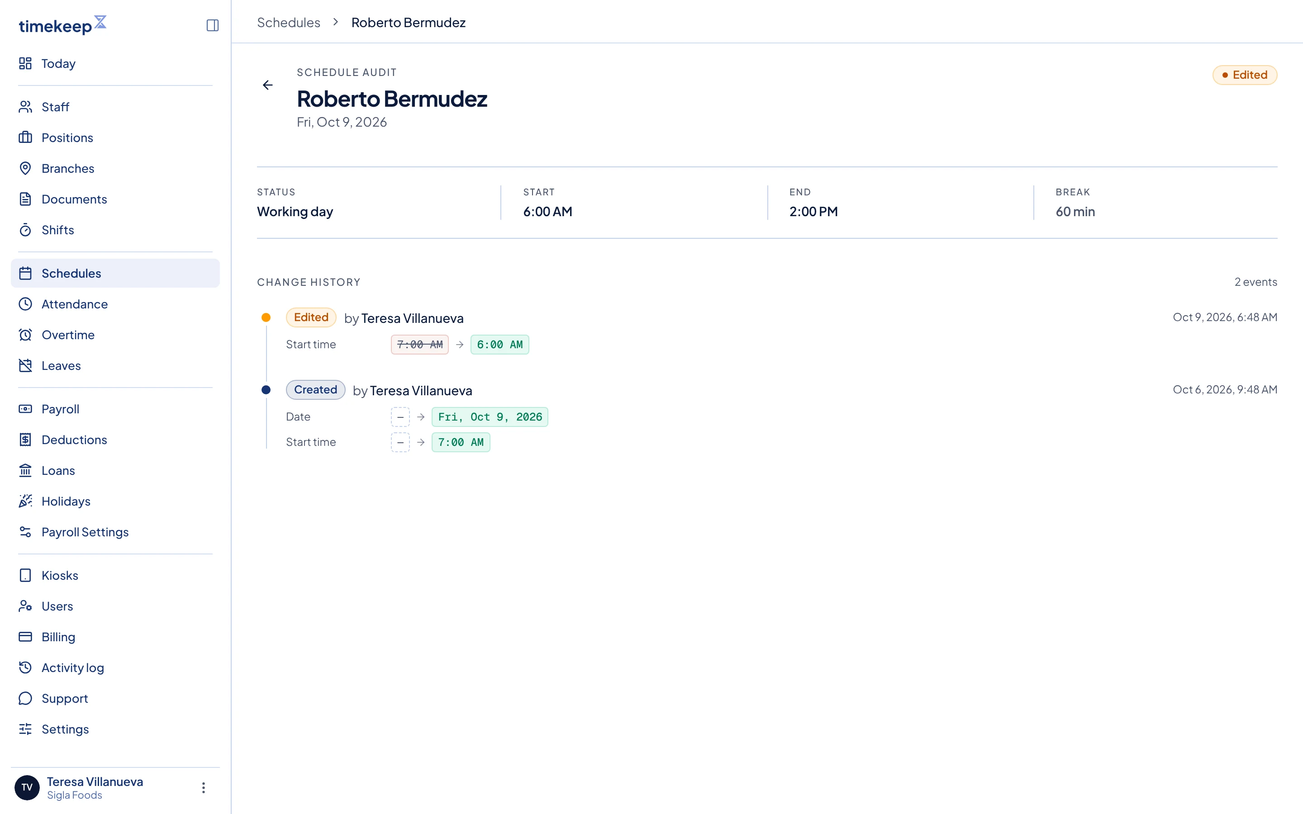The width and height of the screenshot is (1303, 814).
Task: Collapse the sidebar panel icon
Action: (x=212, y=25)
